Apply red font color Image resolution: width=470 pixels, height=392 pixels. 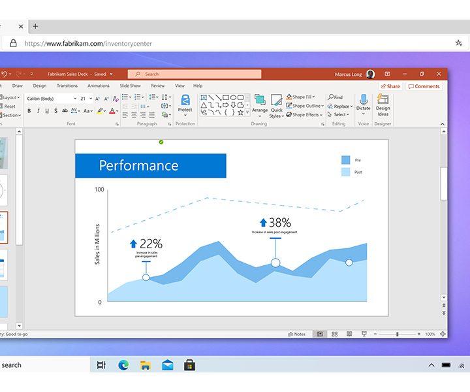pos(112,111)
